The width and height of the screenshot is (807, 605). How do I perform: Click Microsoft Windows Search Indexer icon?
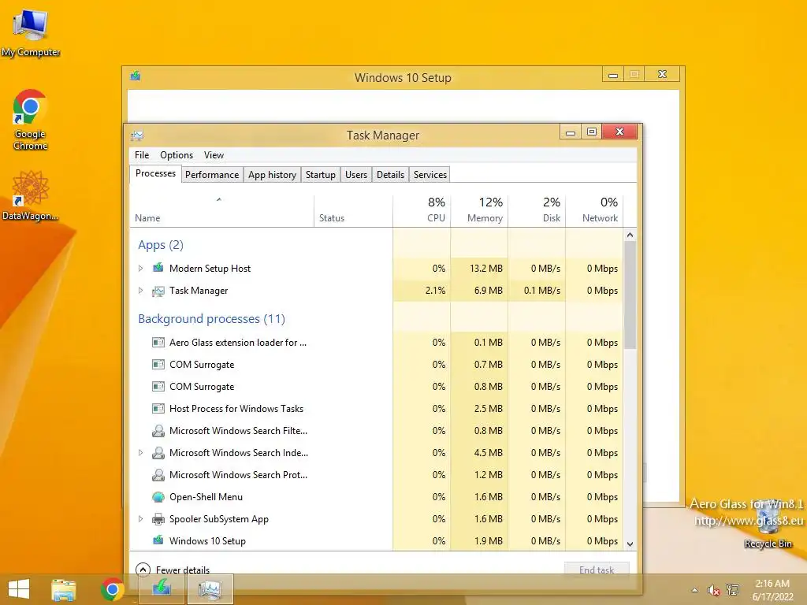pyautogui.click(x=158, y=453)
